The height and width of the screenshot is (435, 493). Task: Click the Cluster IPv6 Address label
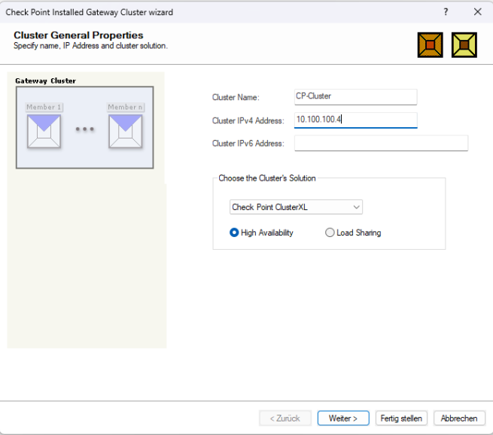pyautogui.click(x=248, y=143)
